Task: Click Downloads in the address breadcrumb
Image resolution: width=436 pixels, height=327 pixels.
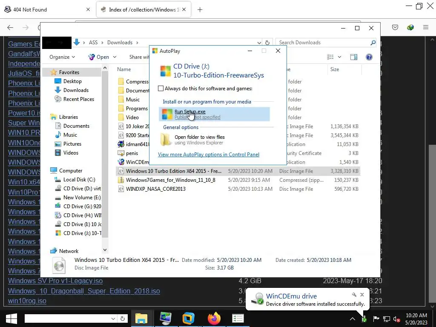Action: coord(120,43)
